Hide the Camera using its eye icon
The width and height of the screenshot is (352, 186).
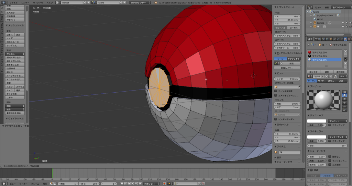click(343, 23)
